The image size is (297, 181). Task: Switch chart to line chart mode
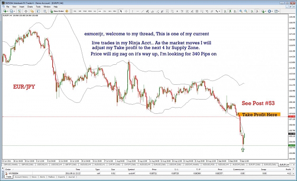[x=235, y=11]
